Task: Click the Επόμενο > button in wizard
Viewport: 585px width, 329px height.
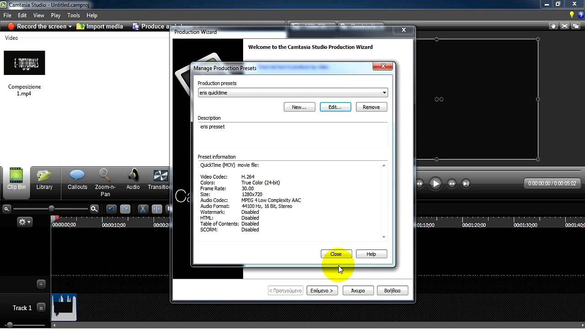Action: pyautogui.click(x=322, y=291)
